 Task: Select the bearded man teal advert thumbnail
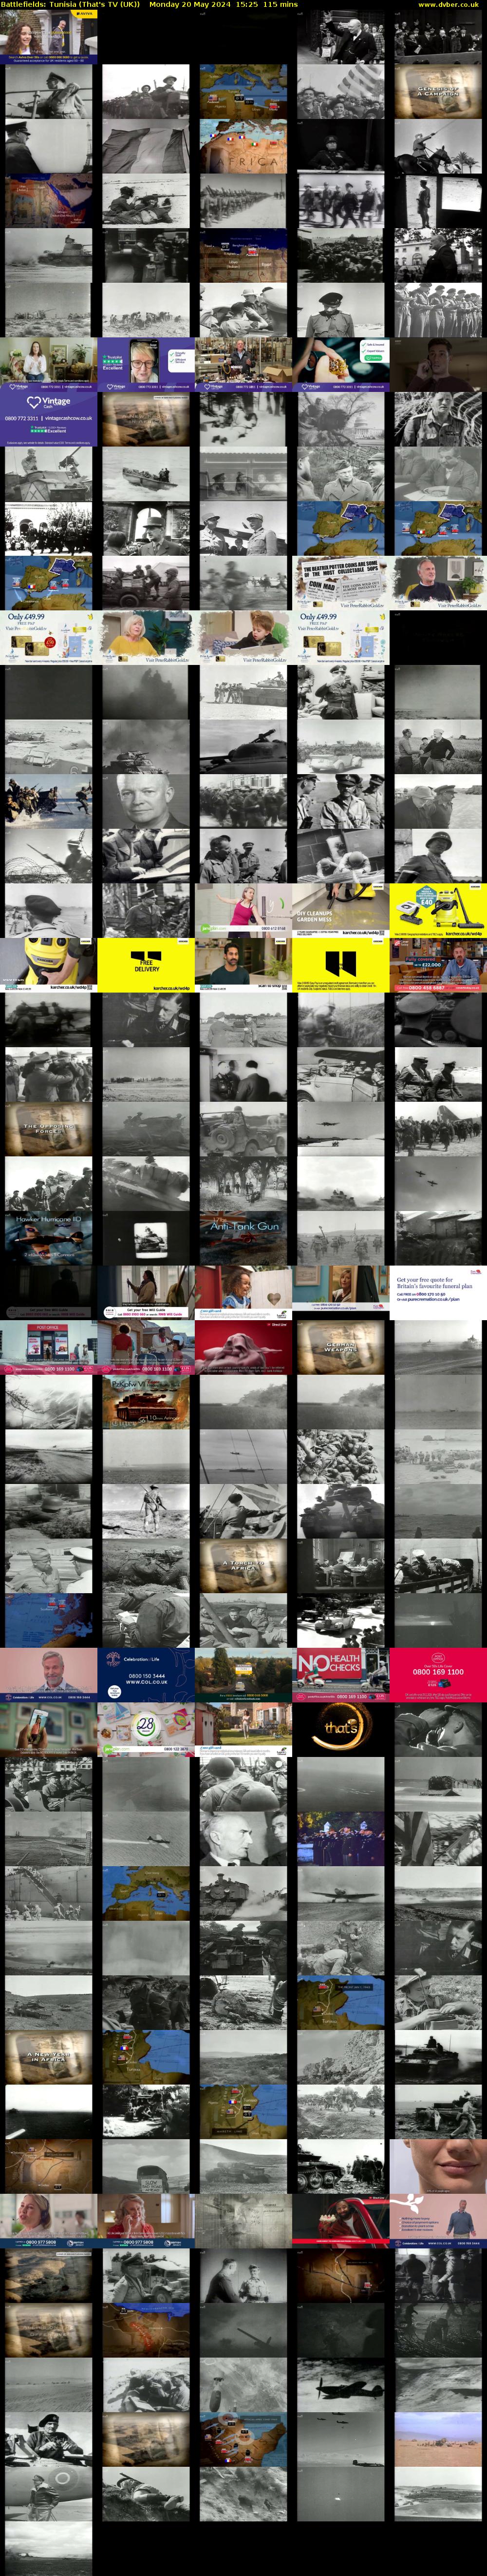[x=243, y=965]
